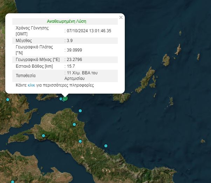The height and width of the screenshot is (183, 211).
Task: Click the 'Μέγεθος' row label
Action: (24, 41)
